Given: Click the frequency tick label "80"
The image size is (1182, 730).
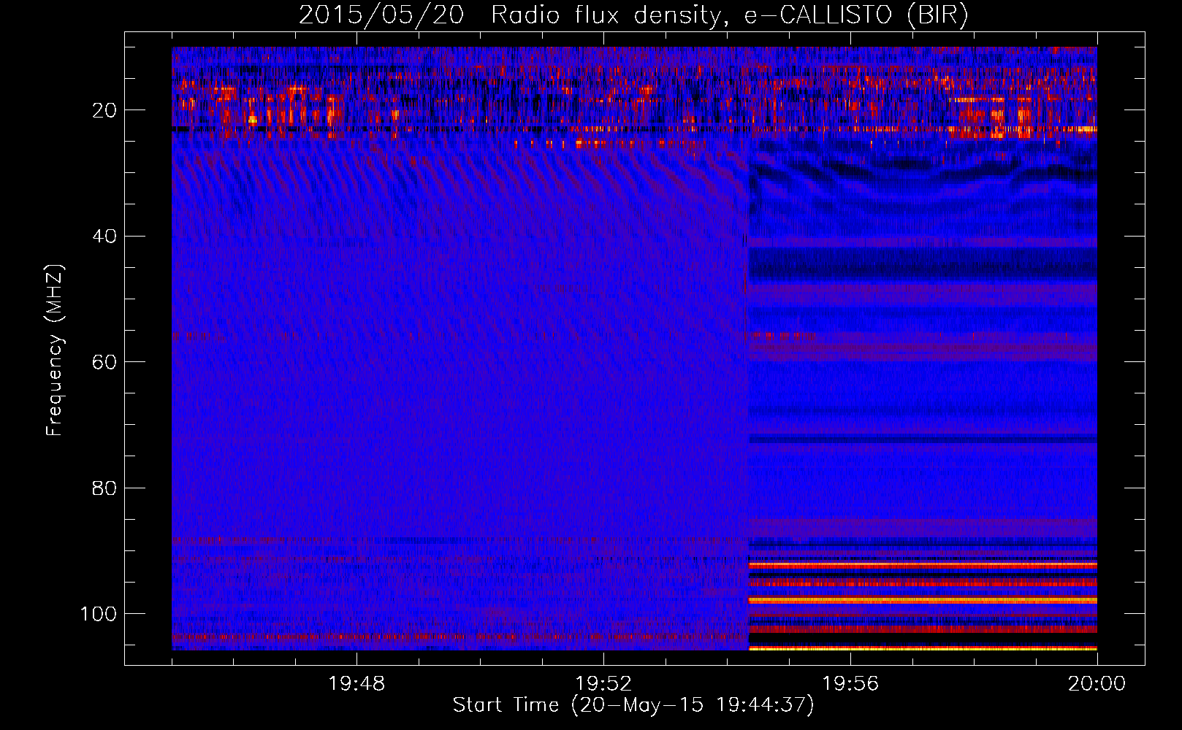Looking at the screenshot, I should (x=104, y=488).
